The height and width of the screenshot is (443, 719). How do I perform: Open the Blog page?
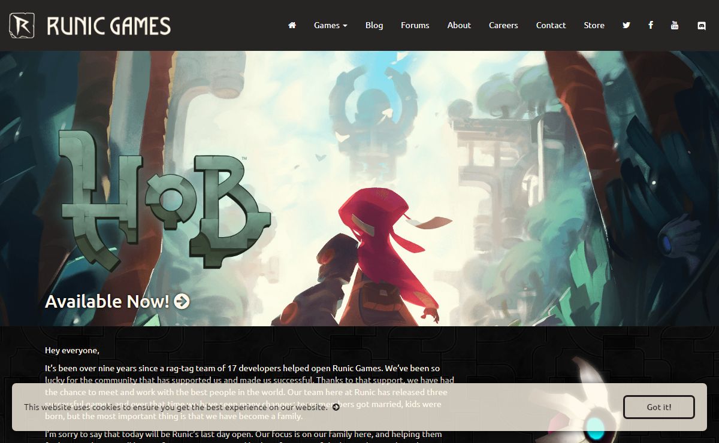[374, 25]
